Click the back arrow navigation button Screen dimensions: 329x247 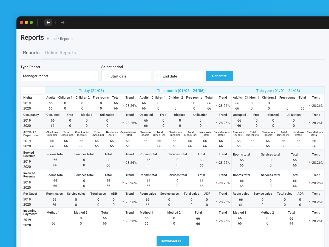pyautogui.click(x=48, y=22)
